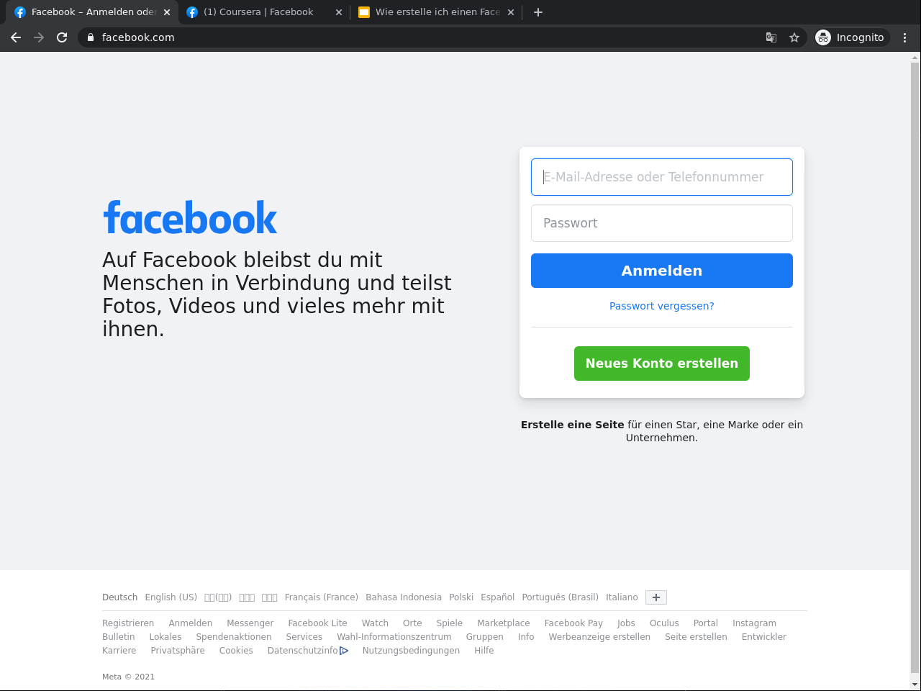Visit Marketplace from the footer

[x=504, y=623]
